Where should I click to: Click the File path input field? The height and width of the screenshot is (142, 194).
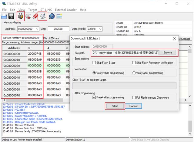[125, 53]
